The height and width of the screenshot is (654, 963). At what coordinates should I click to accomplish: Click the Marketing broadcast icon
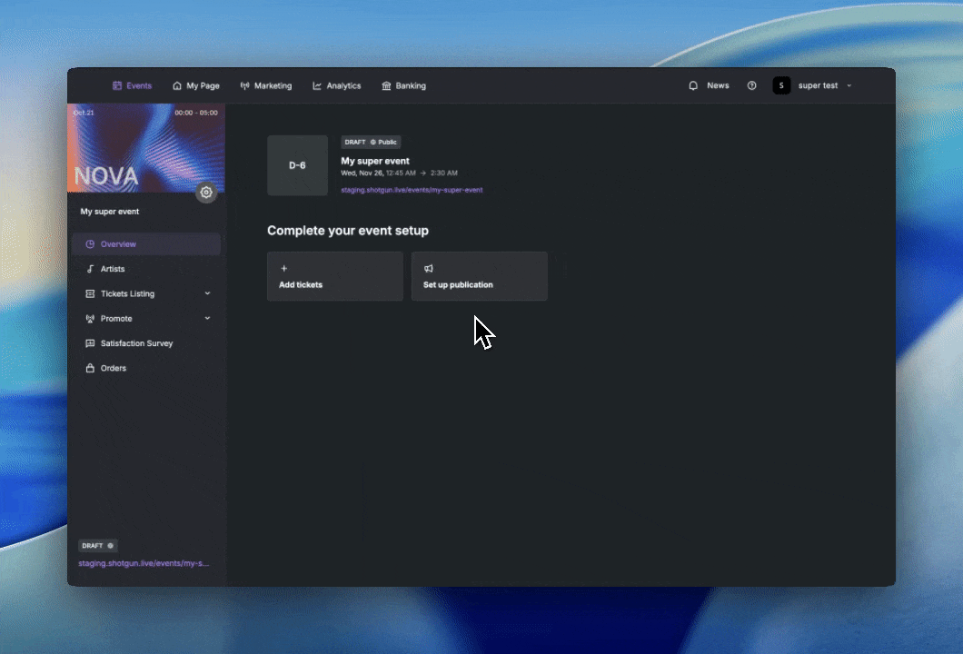pos(245,86)
